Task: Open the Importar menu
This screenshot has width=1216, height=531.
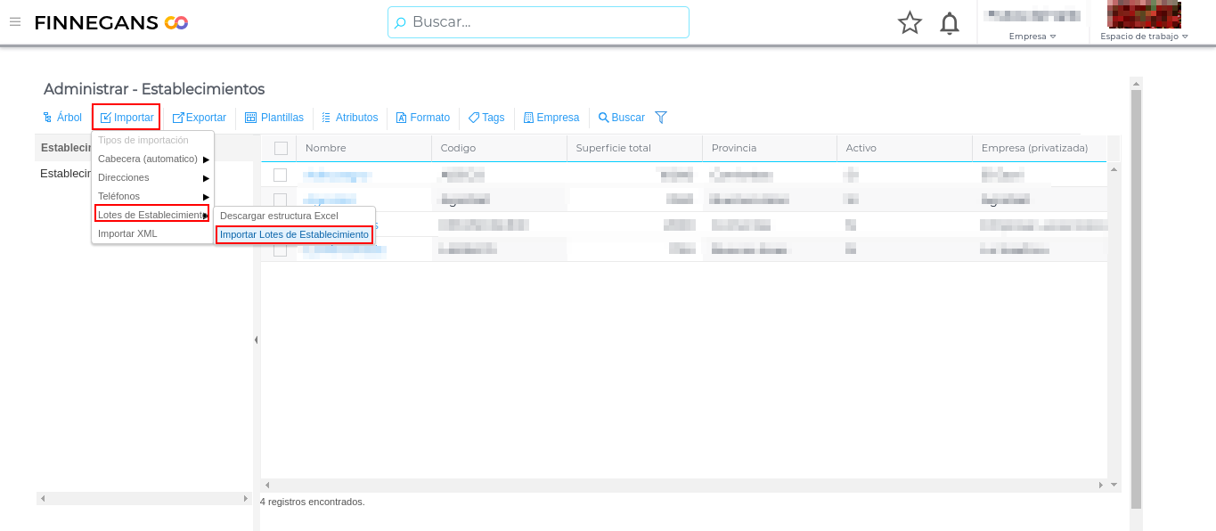Action: (126, 118)
